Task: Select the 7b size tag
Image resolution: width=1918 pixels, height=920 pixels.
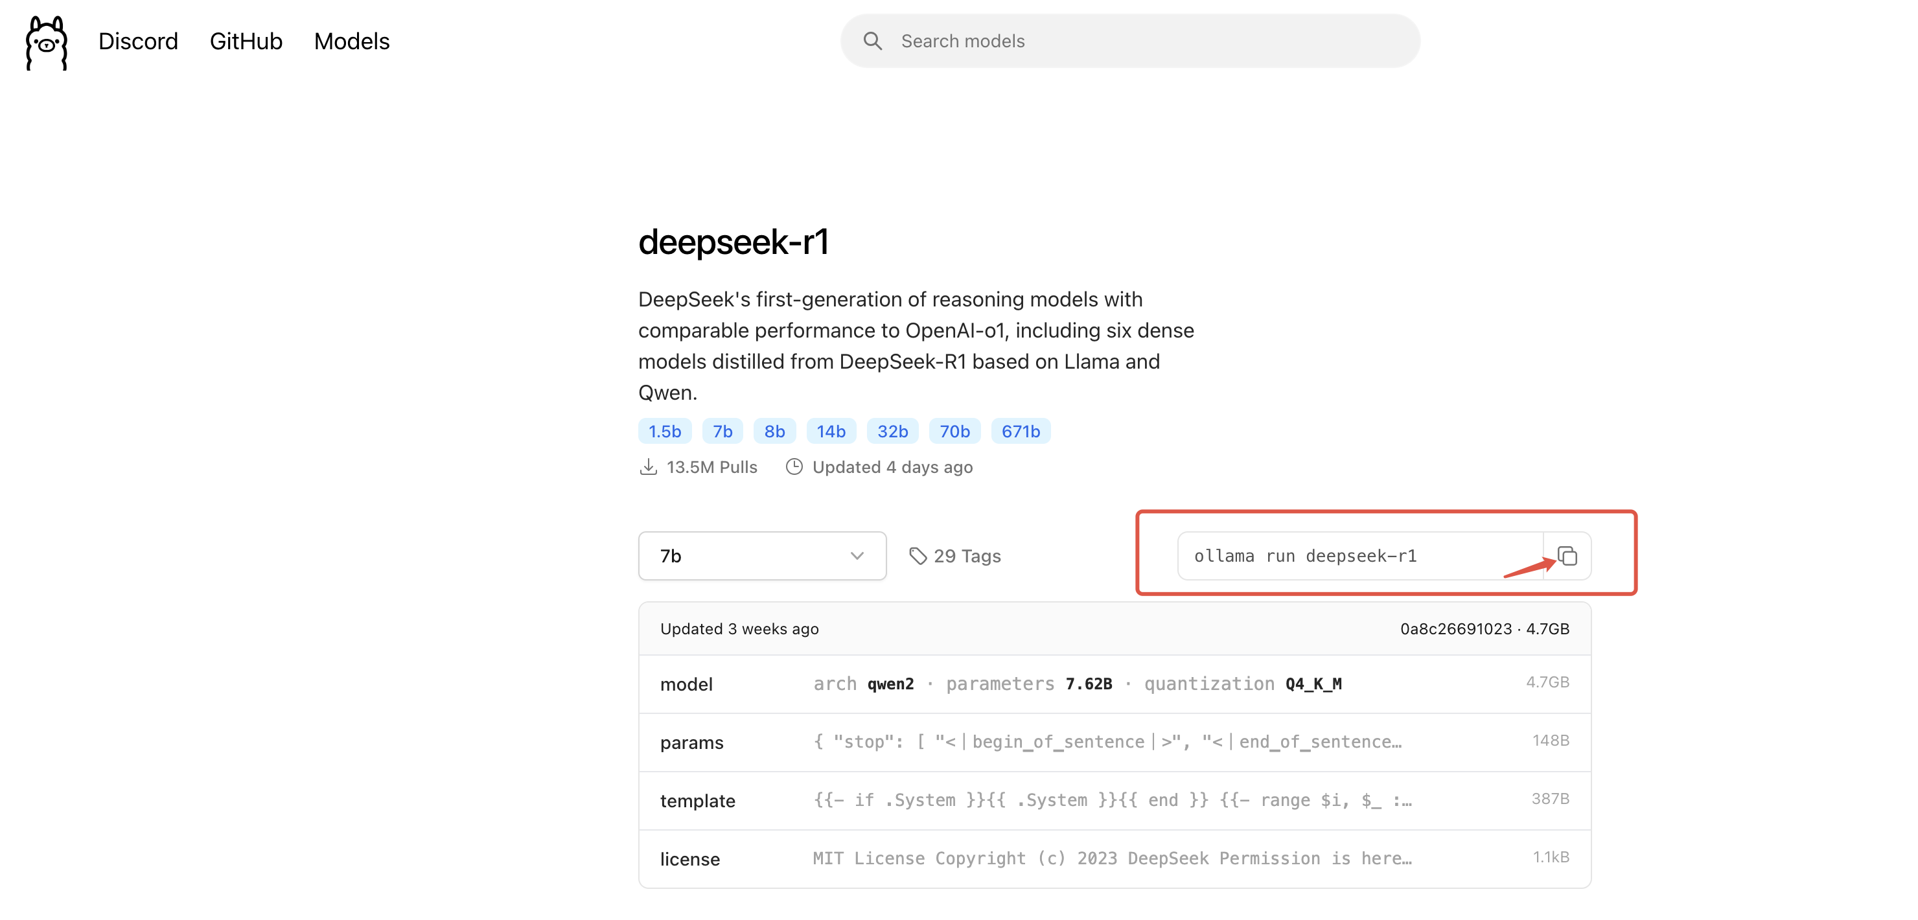Action: point(722,431)
